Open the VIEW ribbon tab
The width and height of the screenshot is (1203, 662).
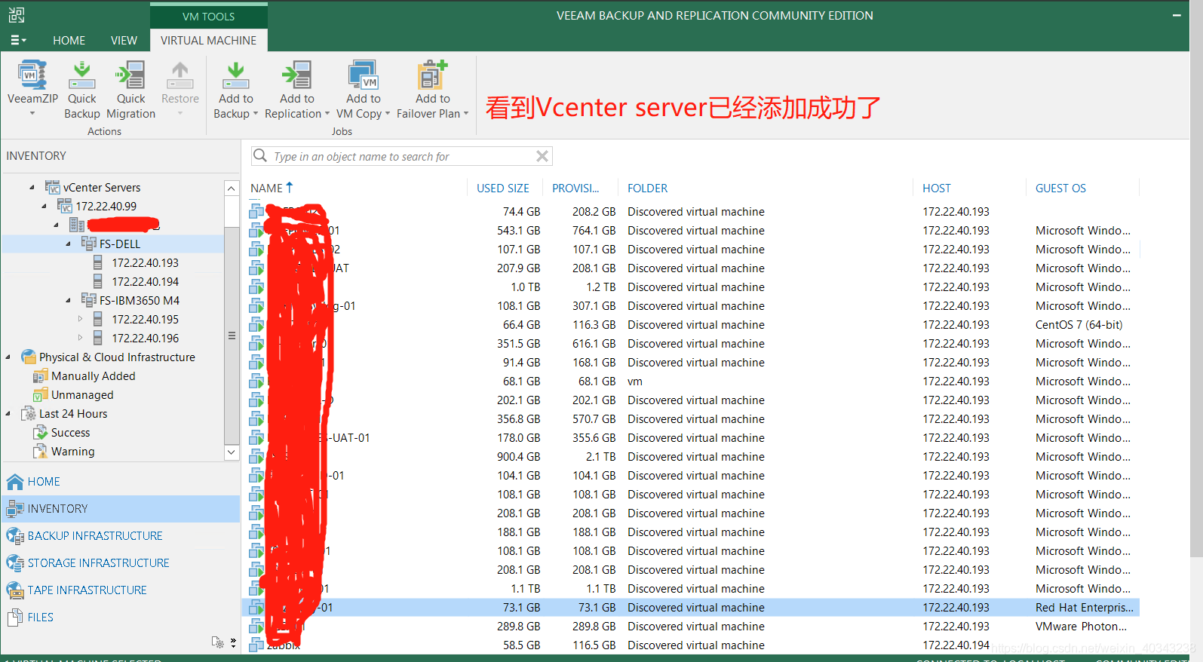[x=124, y=40]
